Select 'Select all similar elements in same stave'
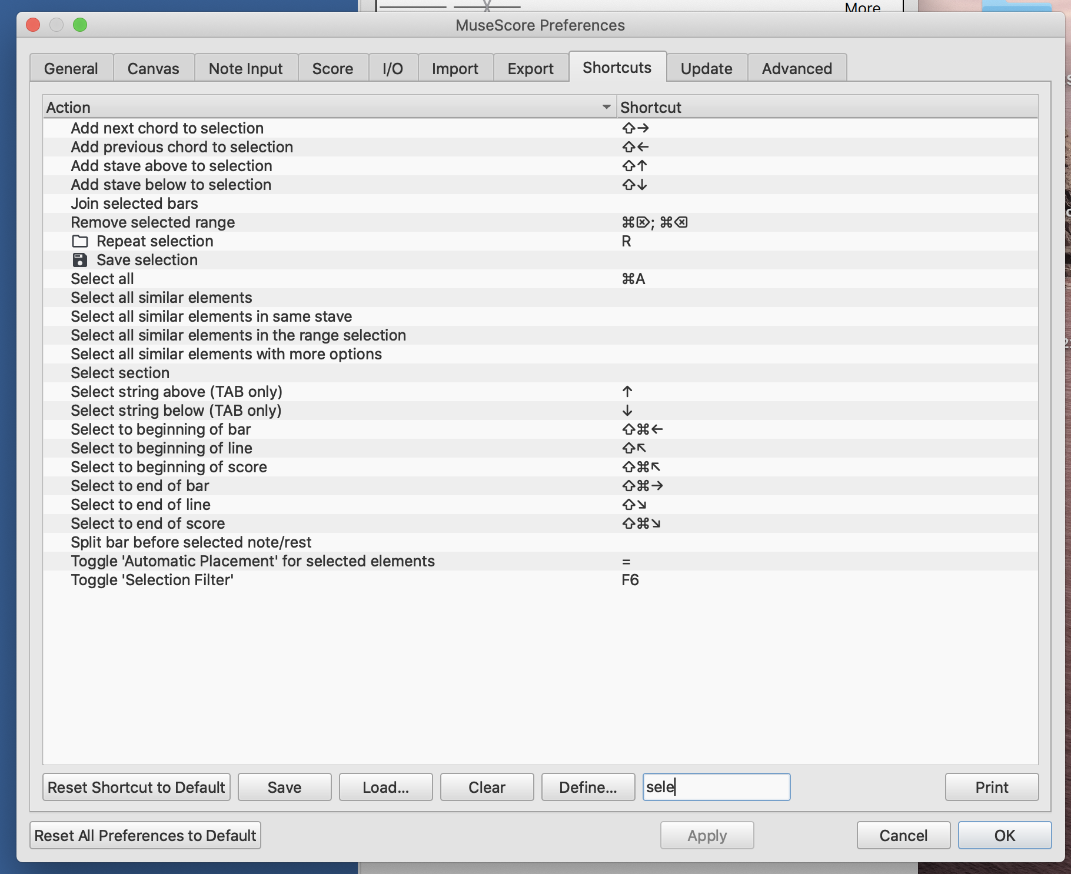1071x874 pixels. [x=540, y=316]
